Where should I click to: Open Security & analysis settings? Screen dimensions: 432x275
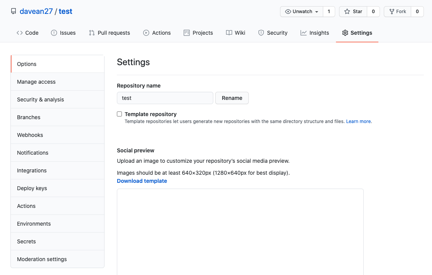coord(57,100)
